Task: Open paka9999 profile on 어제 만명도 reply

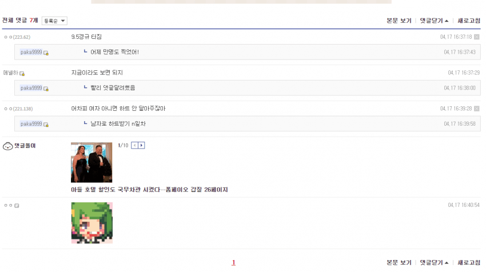Action: (x=31, y=52)
